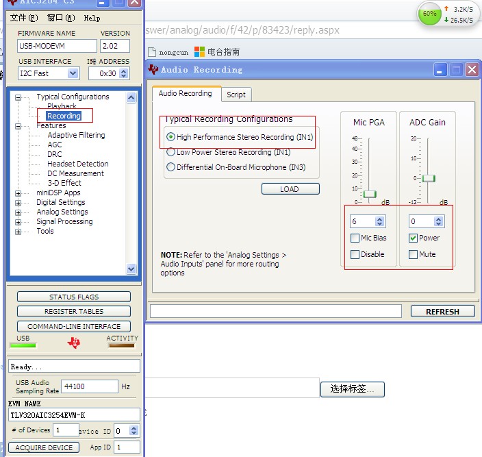Image resolution: width=482 pixels, height=457 pixels.
Task: Click the browser address bar URL
Action: (242, 30)
